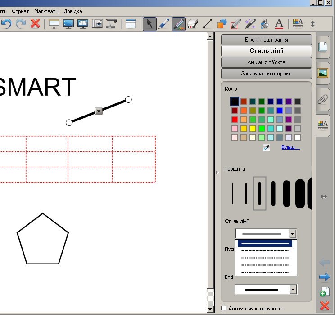Open the Стиль лінії dropdown arrow
Viewport: 335px width, 315px height.
(293, 234)
